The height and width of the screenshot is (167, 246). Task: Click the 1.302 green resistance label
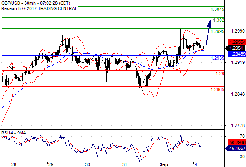point(219,20)
